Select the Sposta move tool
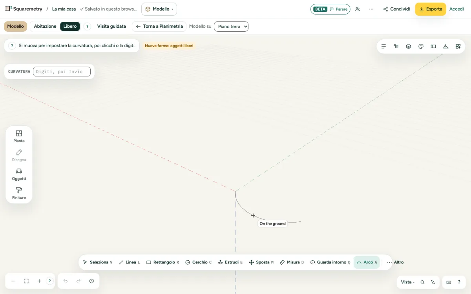471x294 pixels. pos(261,262)
